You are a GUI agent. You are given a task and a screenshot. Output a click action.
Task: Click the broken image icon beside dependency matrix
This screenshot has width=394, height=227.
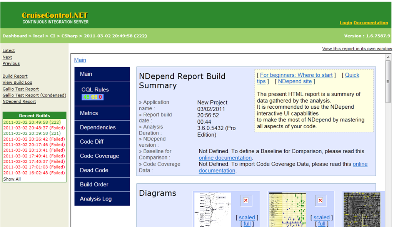click(320, 200)
